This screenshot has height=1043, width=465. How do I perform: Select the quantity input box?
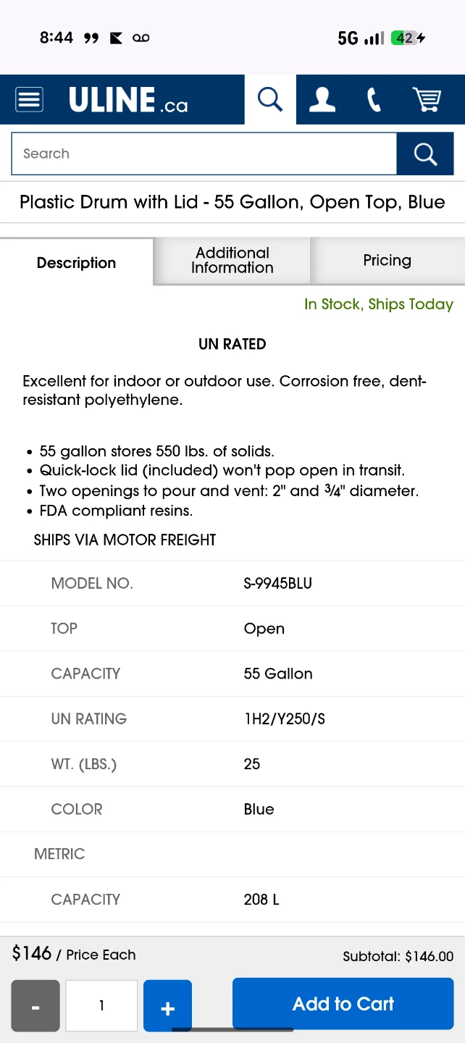(101, 1006)
